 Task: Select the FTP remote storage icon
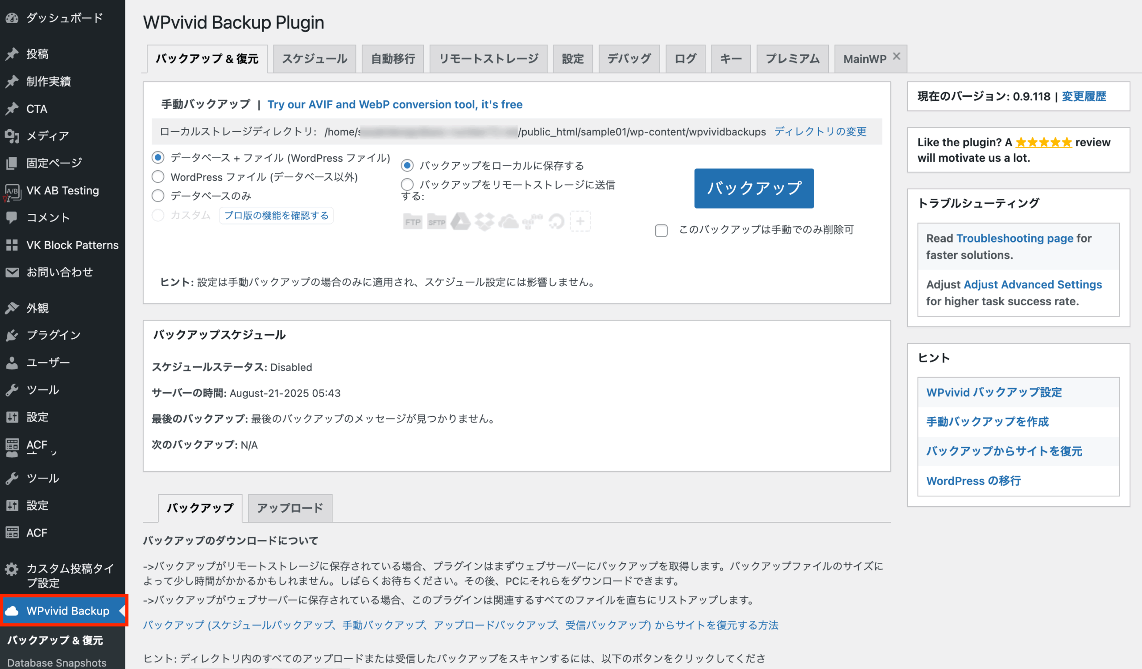point(412,222)
